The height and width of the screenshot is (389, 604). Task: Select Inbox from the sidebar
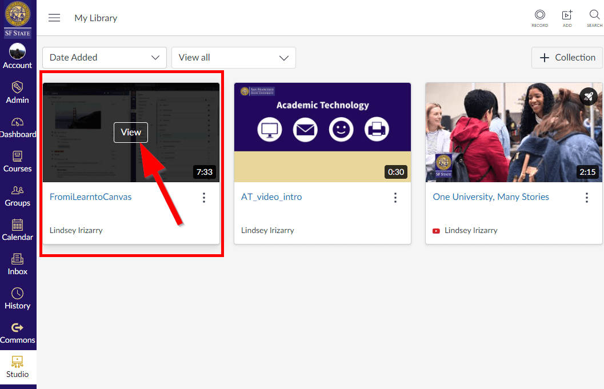[17, 263]
